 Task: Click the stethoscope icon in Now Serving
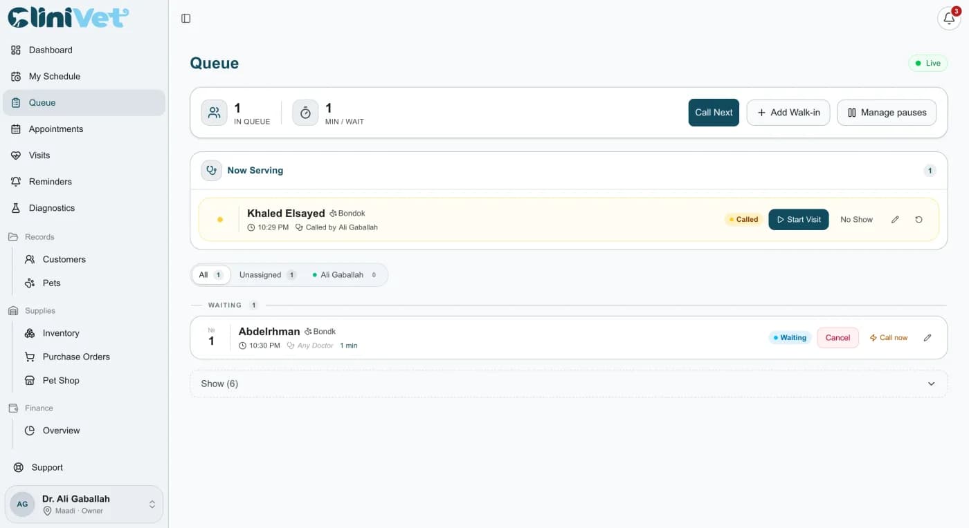[212, 171]
